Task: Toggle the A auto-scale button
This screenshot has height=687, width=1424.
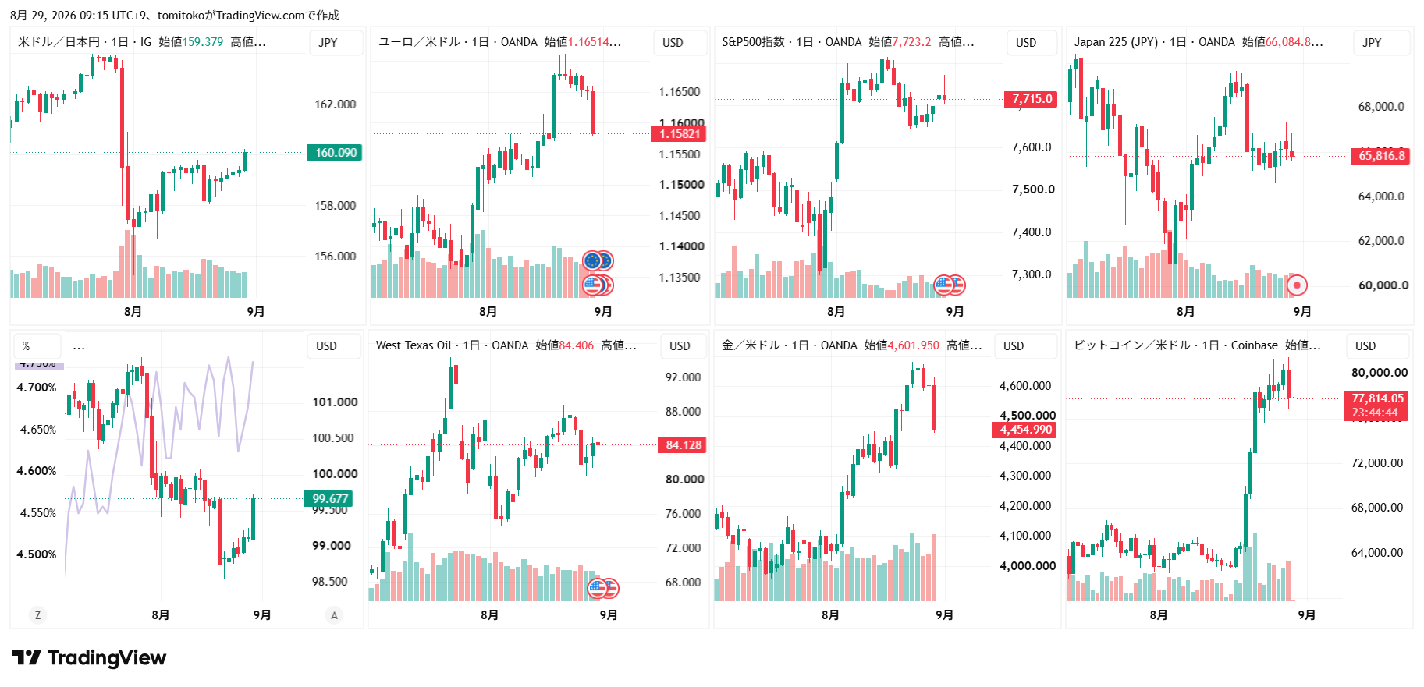Action: pos(334,615)
